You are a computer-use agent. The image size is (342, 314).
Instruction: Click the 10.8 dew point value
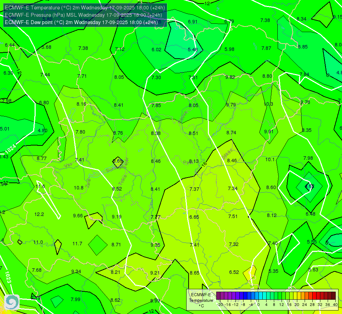[x=79, y=188]
